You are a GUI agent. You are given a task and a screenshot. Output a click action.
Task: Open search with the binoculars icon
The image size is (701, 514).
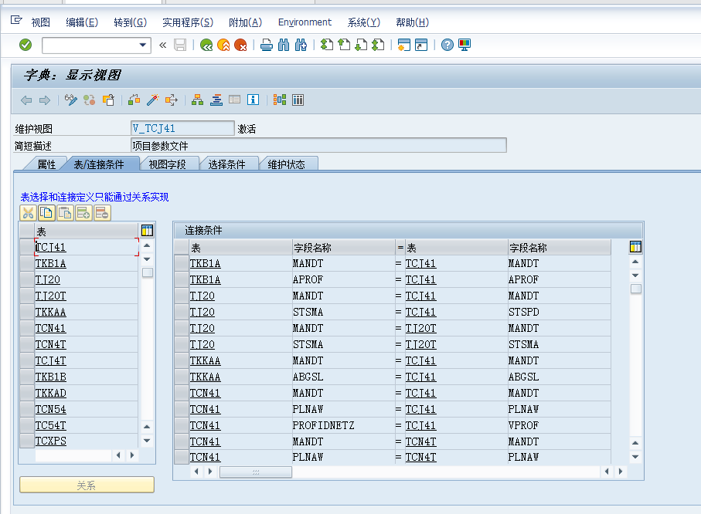coord(283,45)
